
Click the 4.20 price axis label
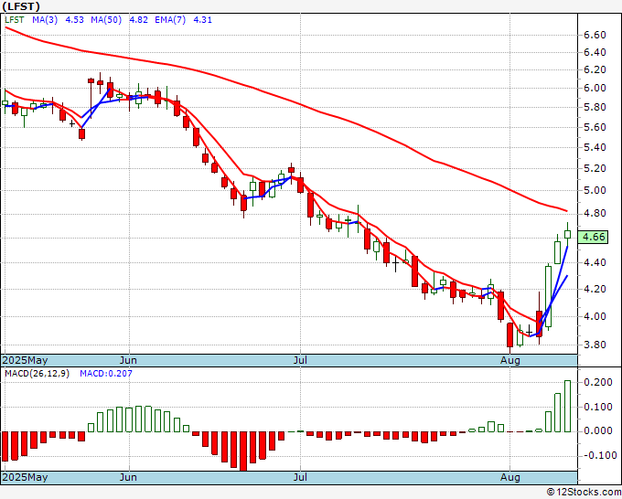coord(595,289)
